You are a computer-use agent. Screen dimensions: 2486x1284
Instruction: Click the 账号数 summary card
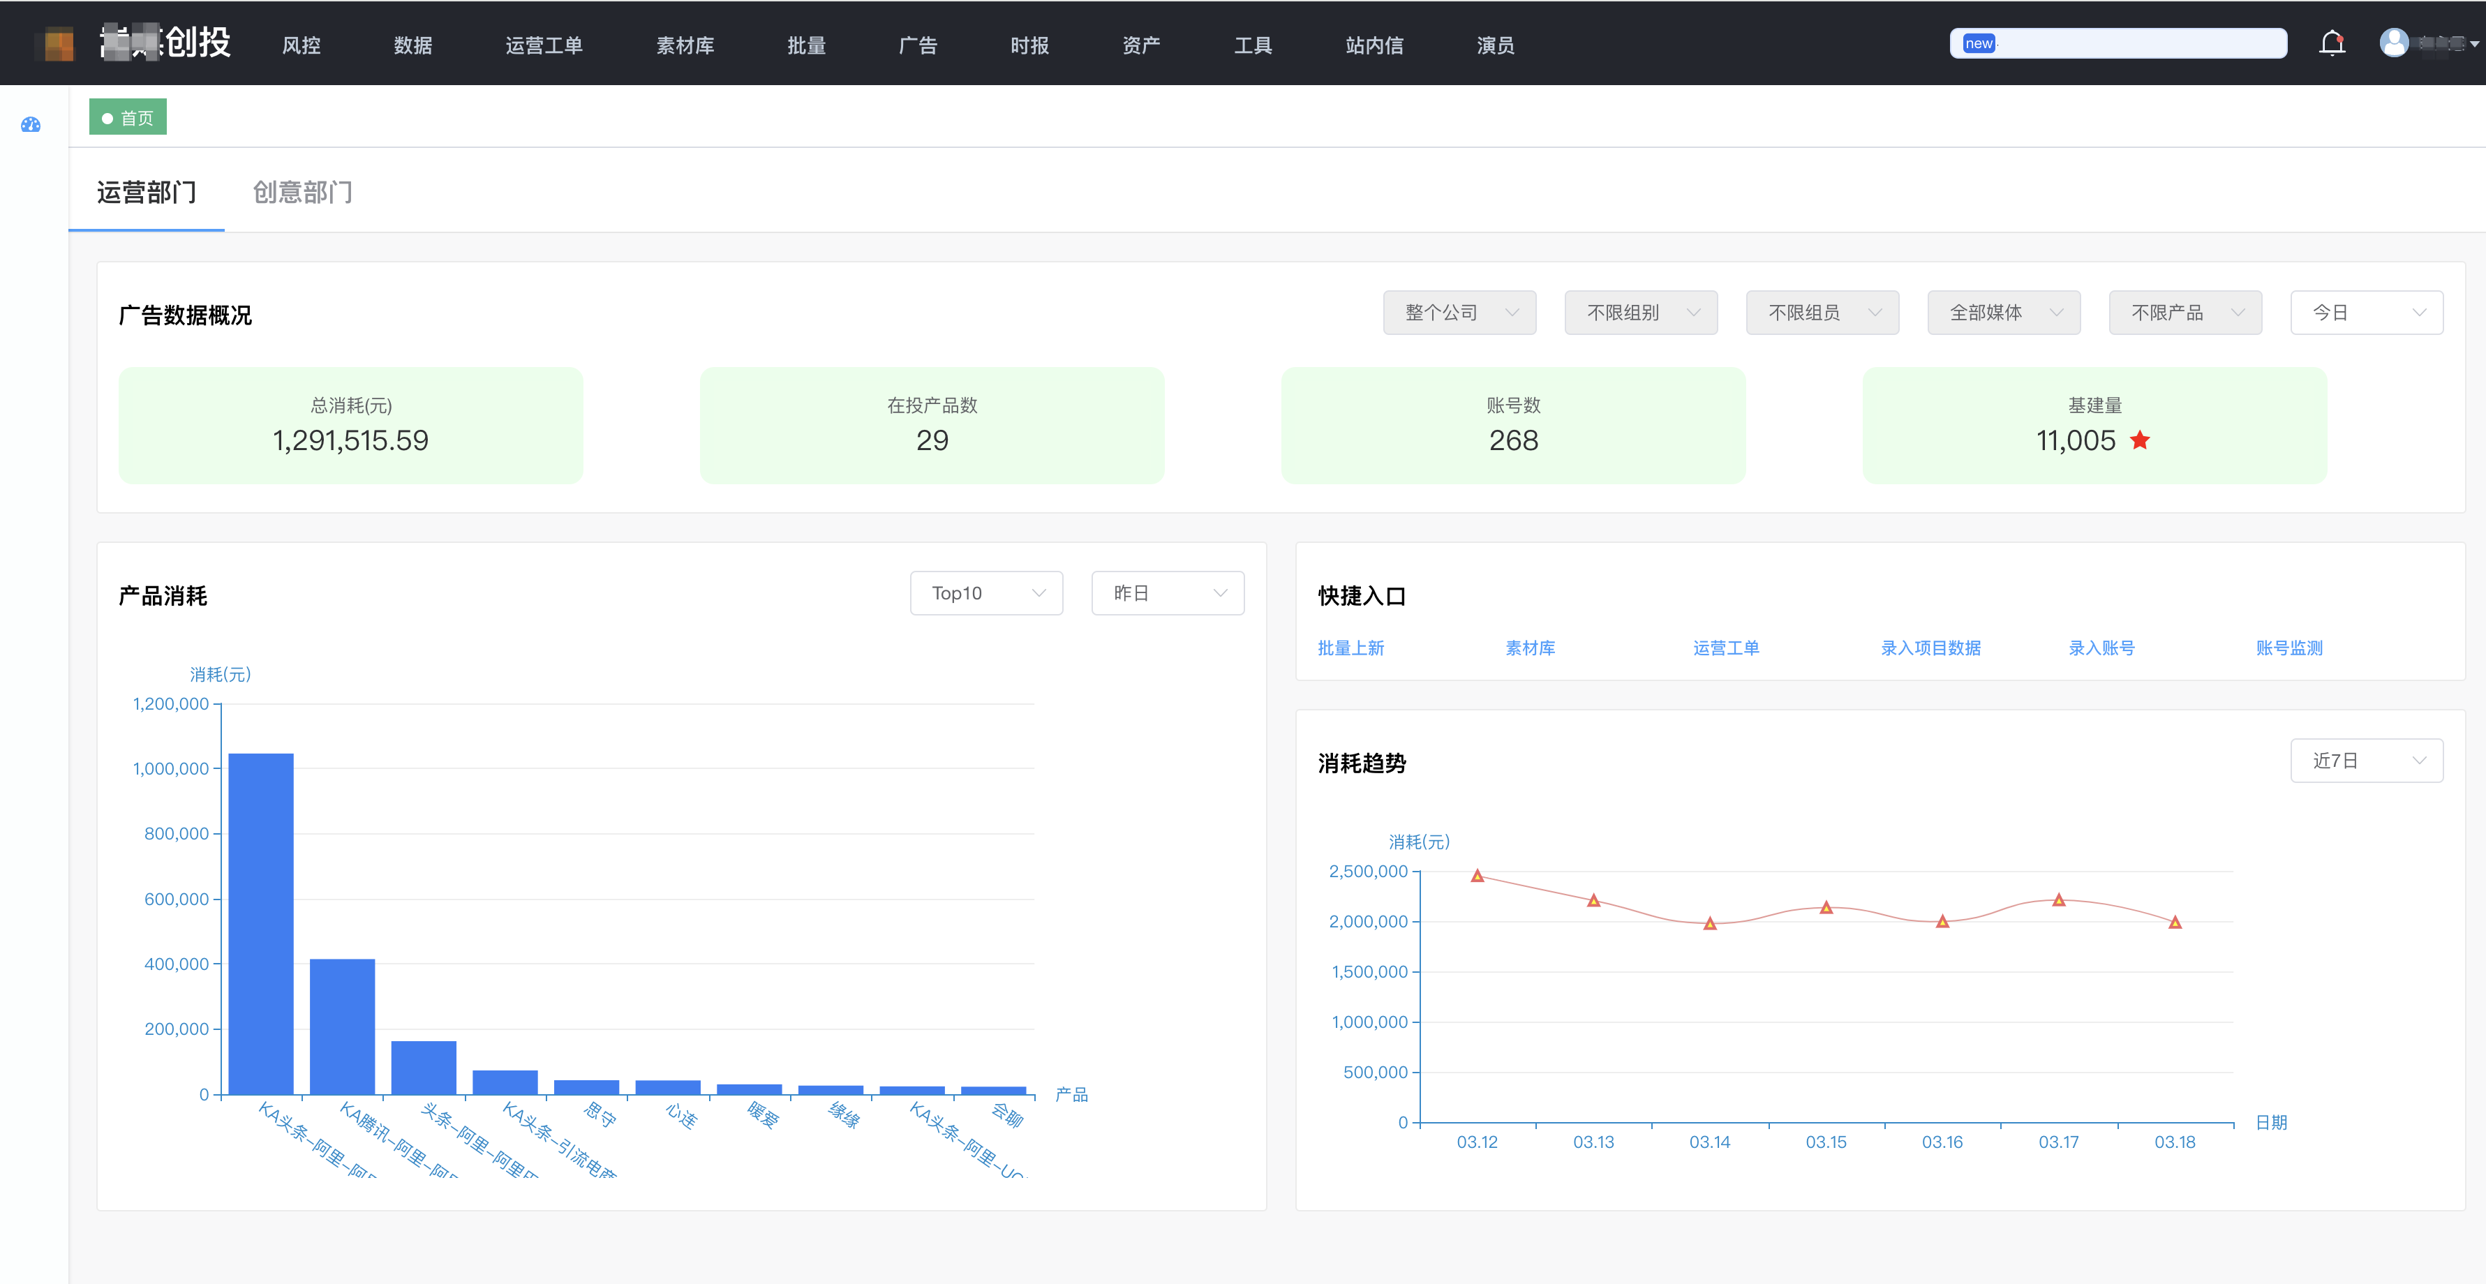1513,426
